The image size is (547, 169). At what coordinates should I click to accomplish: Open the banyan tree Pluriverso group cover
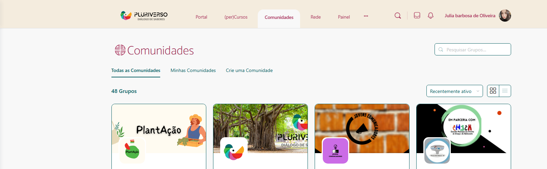click(x=260, y=128)
